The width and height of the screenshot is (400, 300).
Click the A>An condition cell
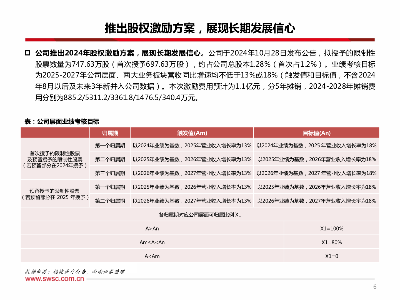point(152,229)
